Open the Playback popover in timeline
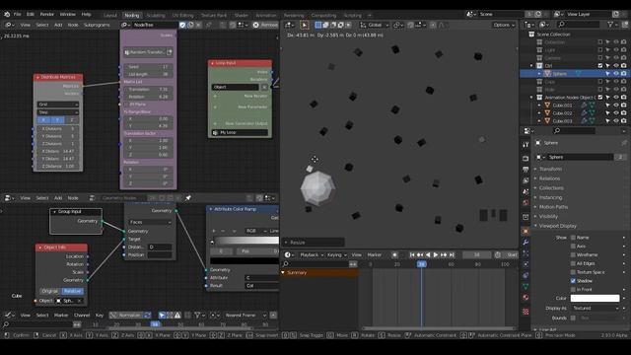This screenshot has width=631, height=355. (x=312, y=254)
